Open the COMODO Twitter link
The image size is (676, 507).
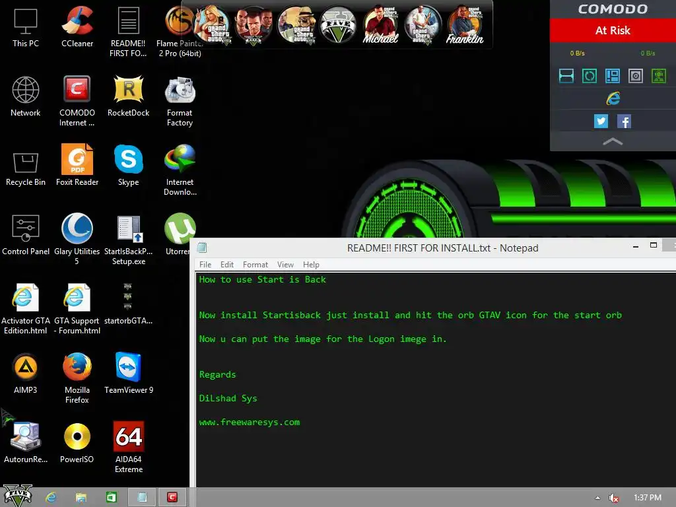[601, 121]
